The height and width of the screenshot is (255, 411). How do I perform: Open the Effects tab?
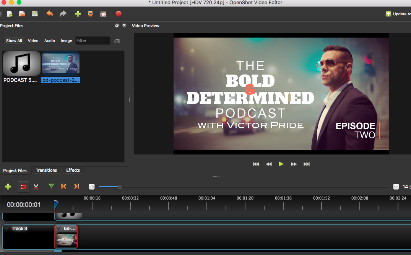tap(73, 170)
